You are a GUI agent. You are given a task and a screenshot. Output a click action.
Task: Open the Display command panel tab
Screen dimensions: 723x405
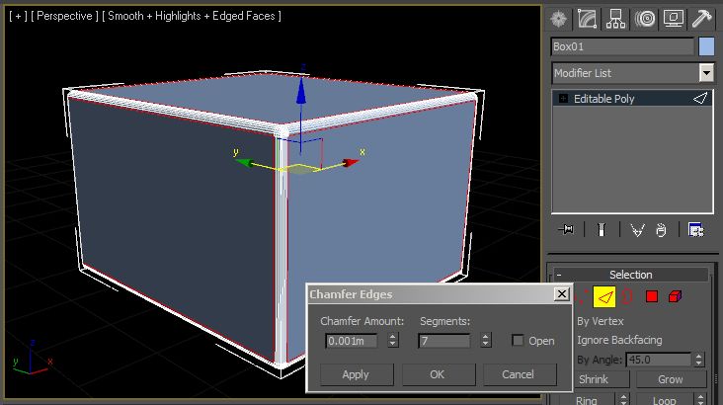point(674,19)
